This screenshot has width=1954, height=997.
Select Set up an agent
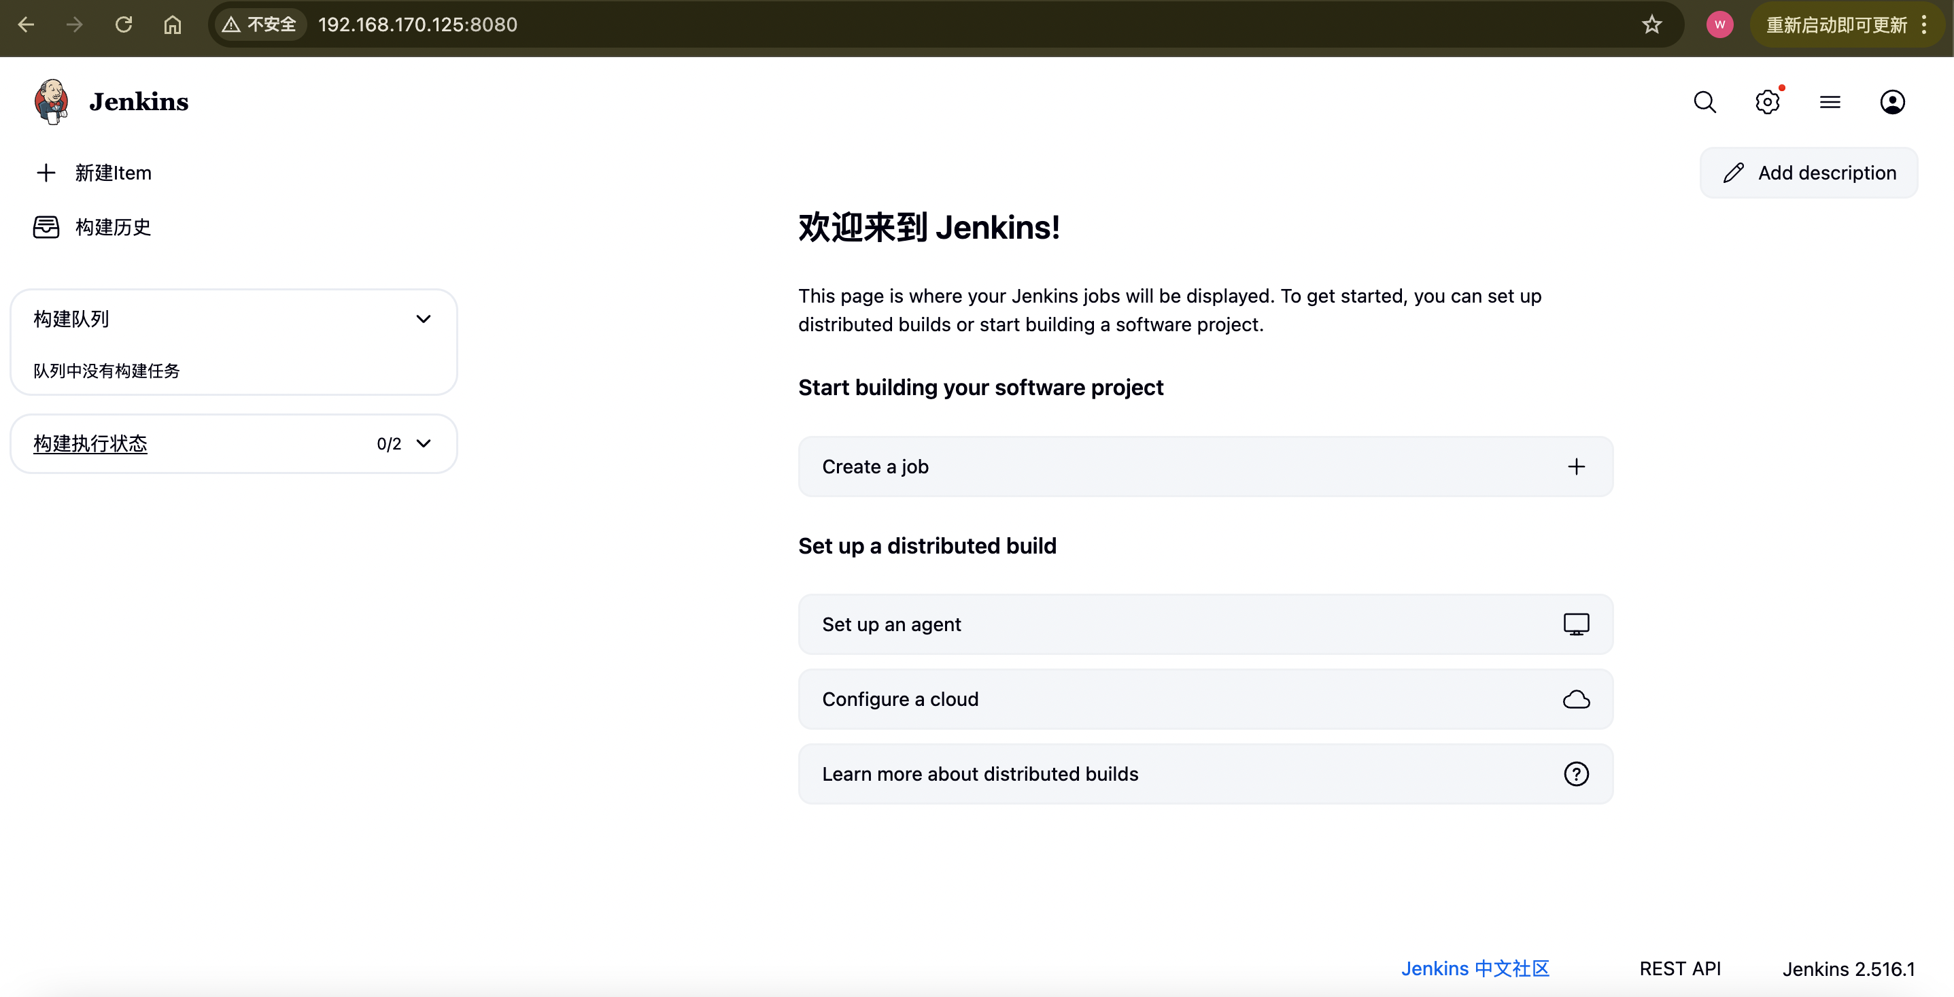(x=1205, y=624)
